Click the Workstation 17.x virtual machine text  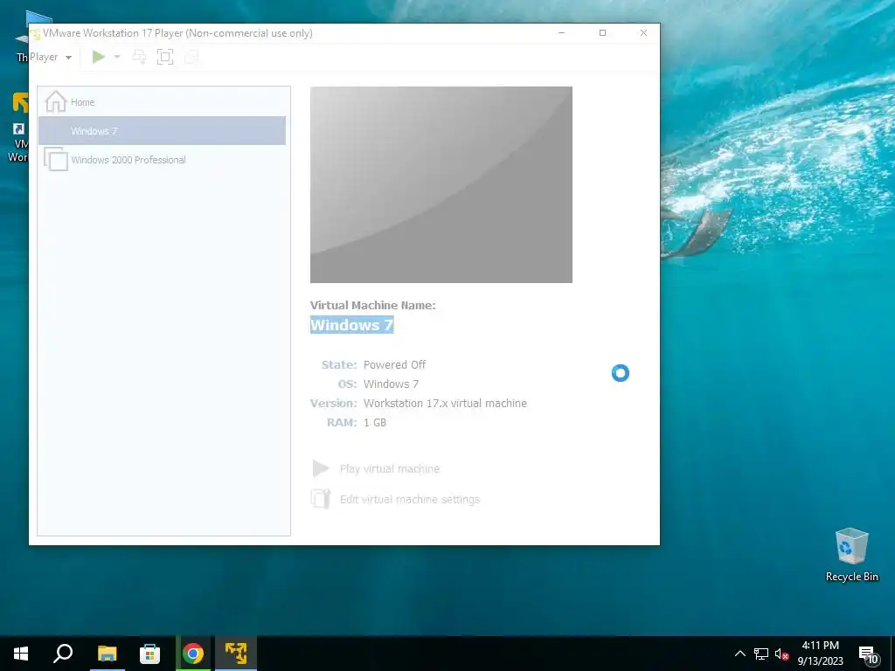445,403
